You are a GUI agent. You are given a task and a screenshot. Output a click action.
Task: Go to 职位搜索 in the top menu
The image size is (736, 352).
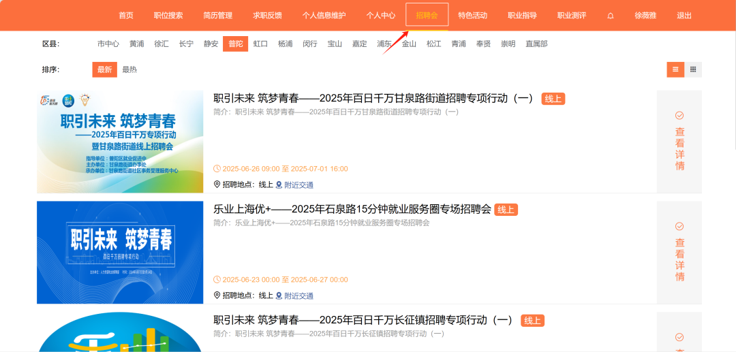click(x=168, y=16)
